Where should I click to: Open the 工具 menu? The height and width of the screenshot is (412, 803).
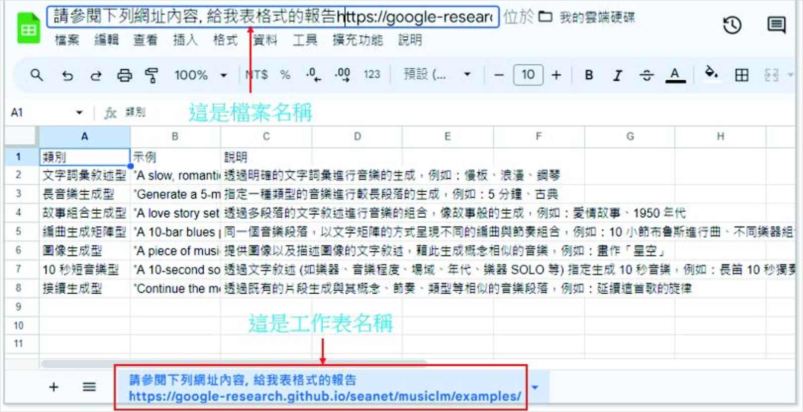pos(305,40)
